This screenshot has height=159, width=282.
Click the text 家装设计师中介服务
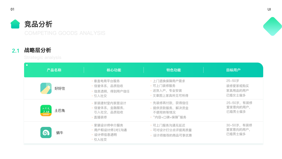[108, 125]
